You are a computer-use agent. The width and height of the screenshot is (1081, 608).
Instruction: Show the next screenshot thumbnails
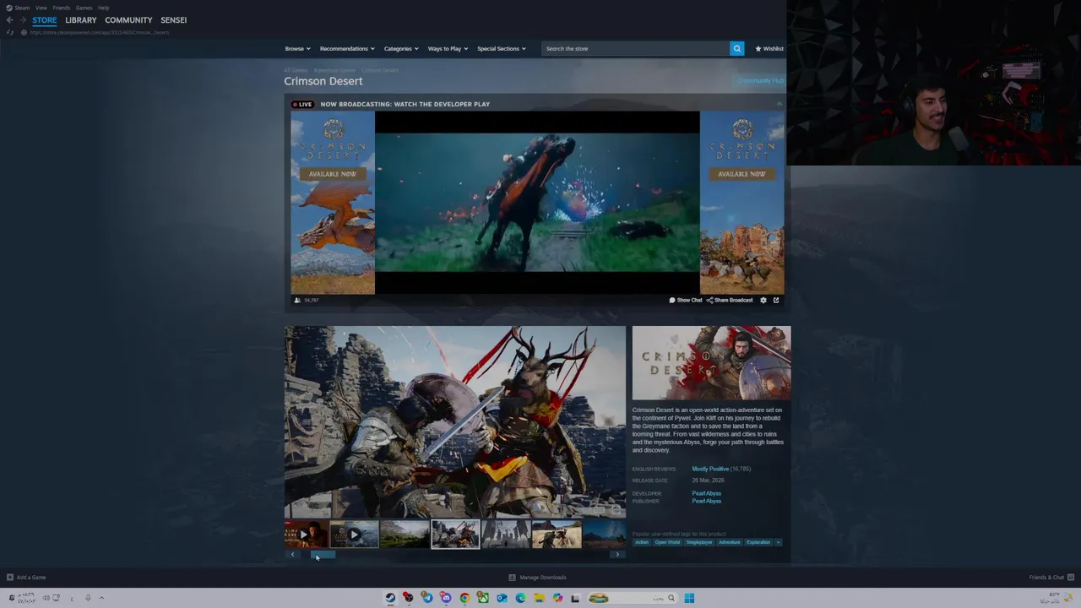(617, 554)
